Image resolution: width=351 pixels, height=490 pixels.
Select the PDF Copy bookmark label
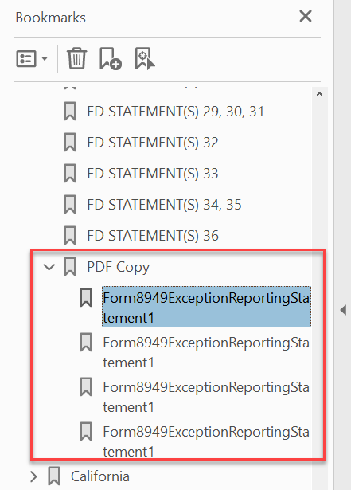click(x=119, y=267)
